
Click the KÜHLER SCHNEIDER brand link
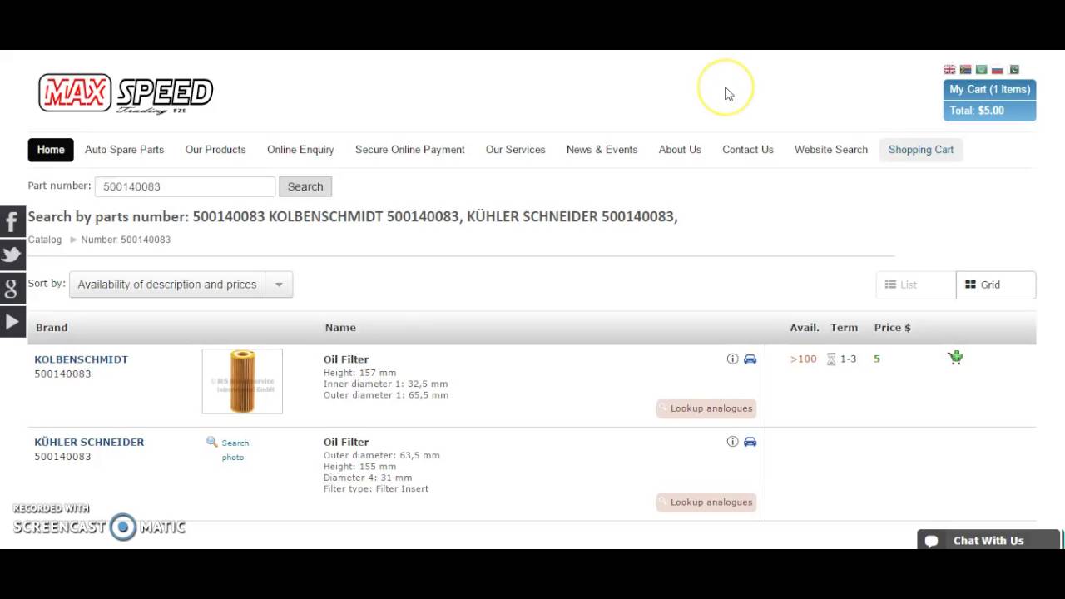pyautogui.click(x=89, y=442)
